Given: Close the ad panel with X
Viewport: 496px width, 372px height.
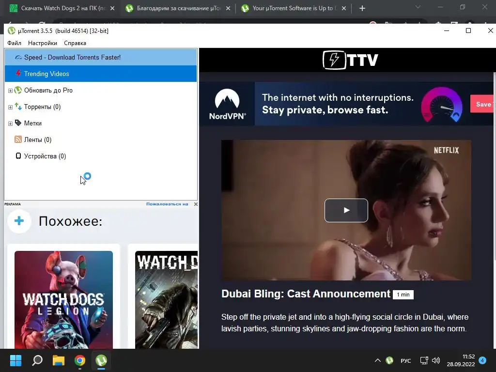Looking at the screenshot, I should [196, 204].
